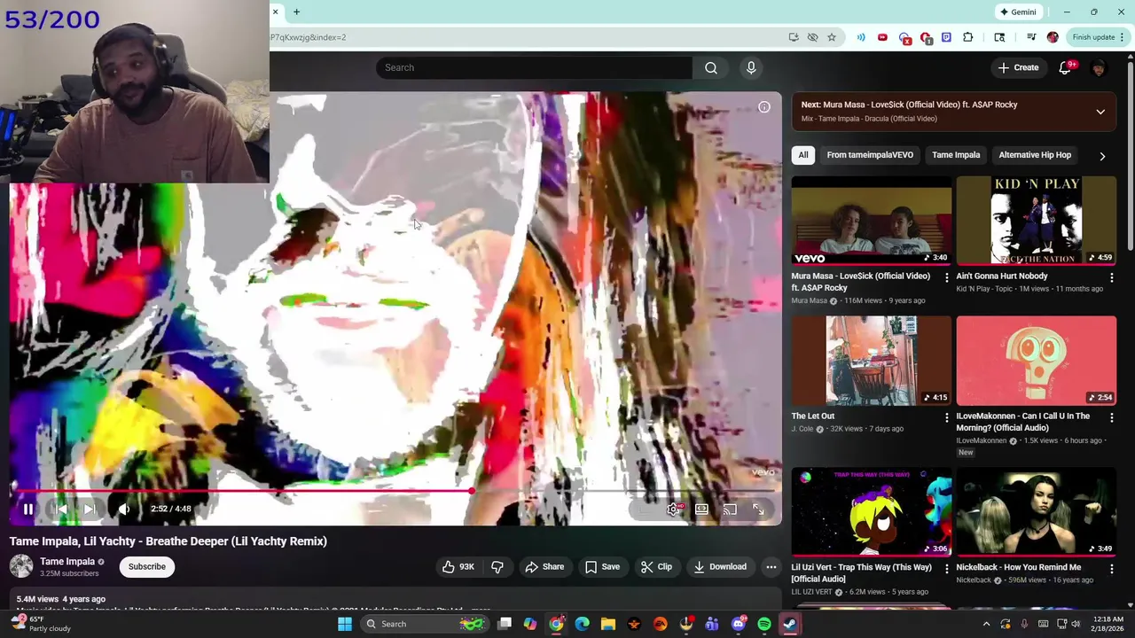Cast video to a device
This screenshot has width=1135, height=638.
pyautogui.click(x=730, y=510)
